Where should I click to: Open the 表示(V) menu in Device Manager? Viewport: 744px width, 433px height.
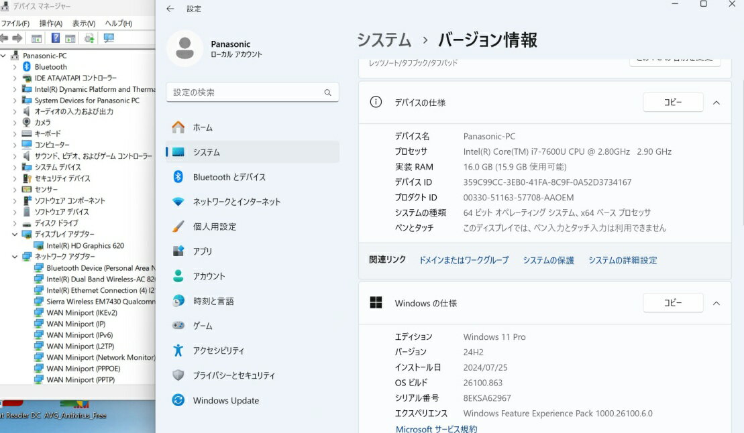(84, 23)
